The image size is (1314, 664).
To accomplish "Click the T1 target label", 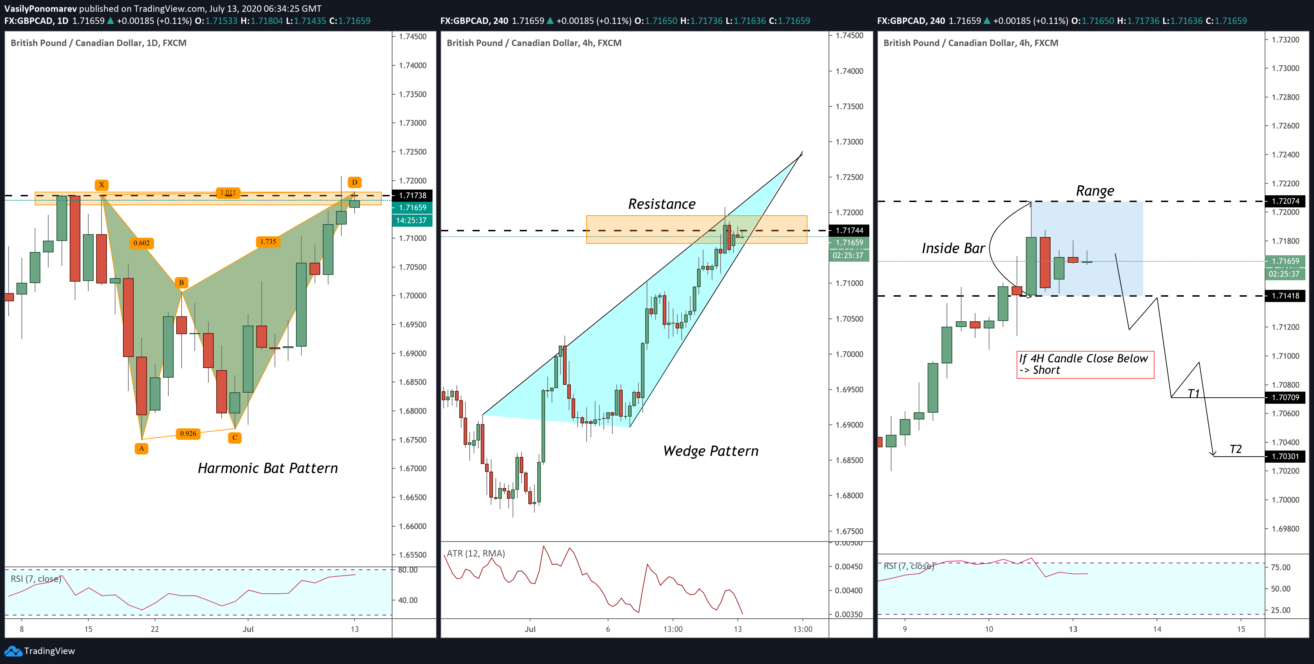I will pyautogui.click(x=1194, y=393).
